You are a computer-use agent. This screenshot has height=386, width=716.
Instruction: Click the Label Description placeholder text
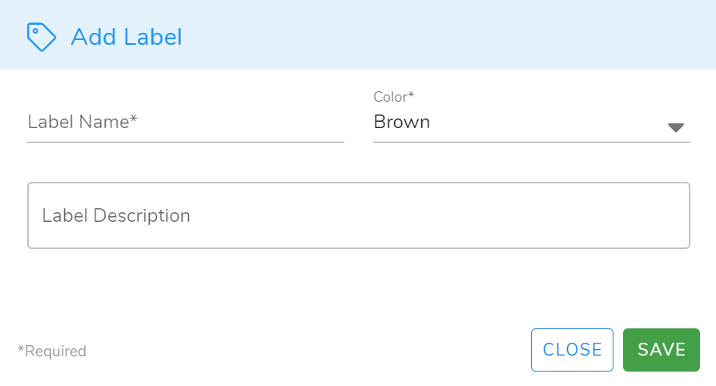pyautogui.click(x=116, y=215)
